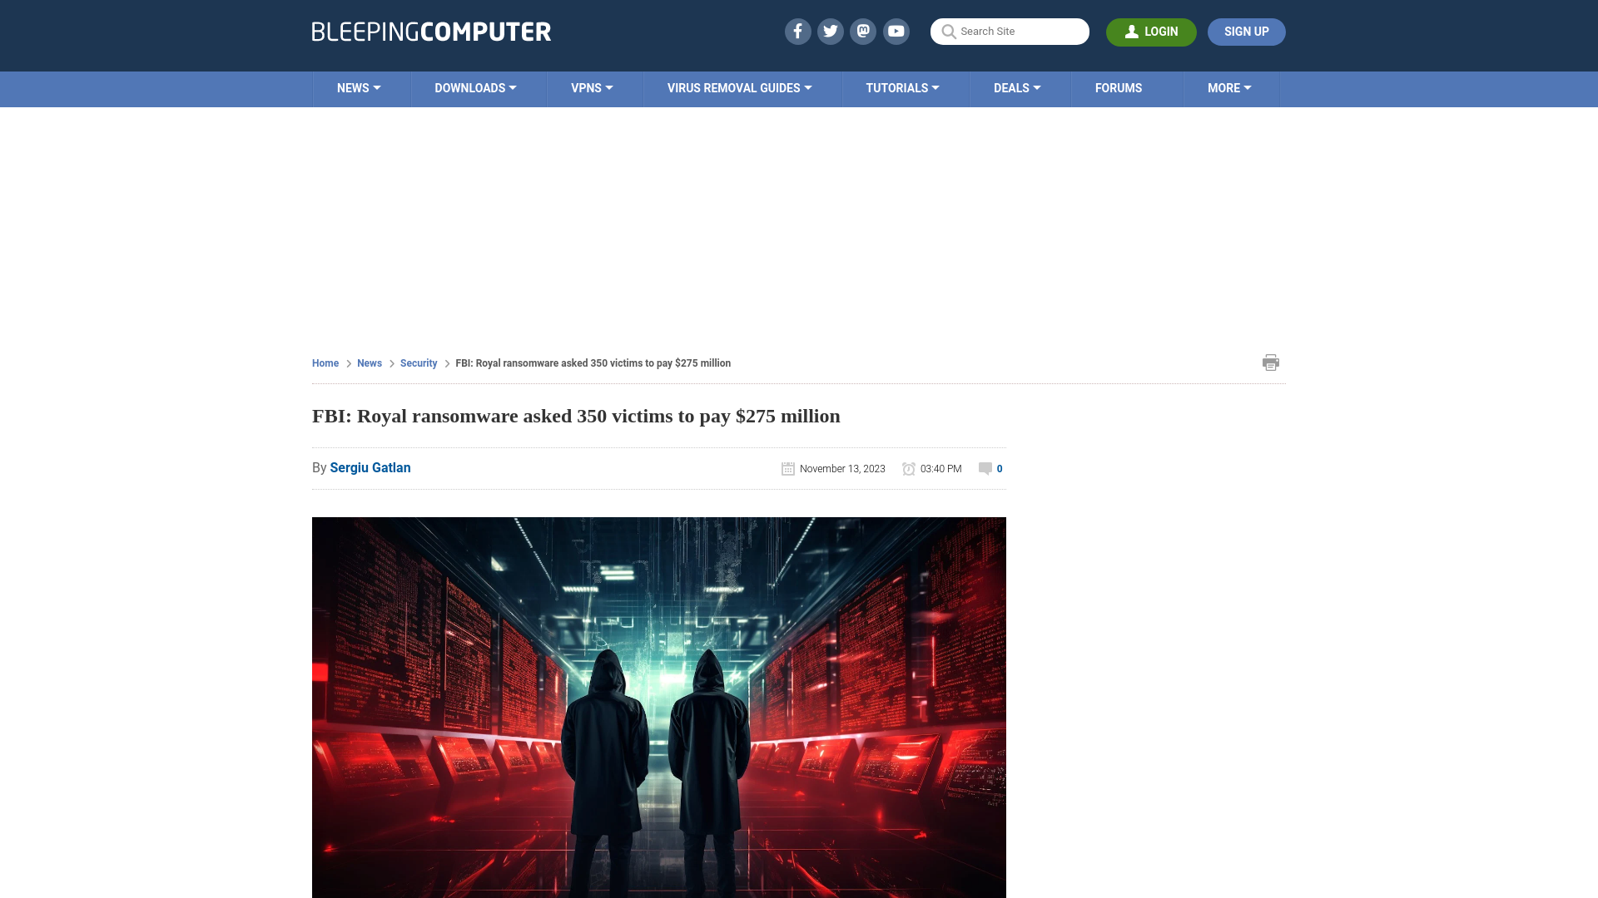Expand the DOWNLOADS dropdown menu
1598x898 pixels.
[x=475, y=87]
